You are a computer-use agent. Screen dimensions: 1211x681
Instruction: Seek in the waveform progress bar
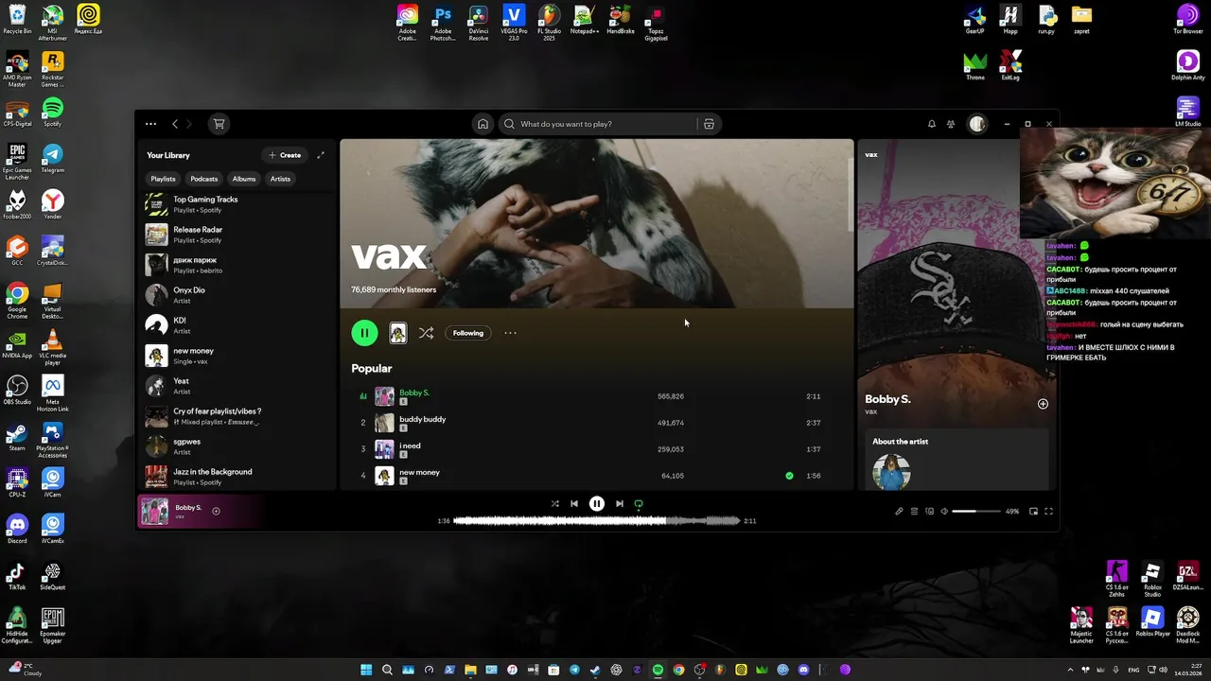[597, 520]
